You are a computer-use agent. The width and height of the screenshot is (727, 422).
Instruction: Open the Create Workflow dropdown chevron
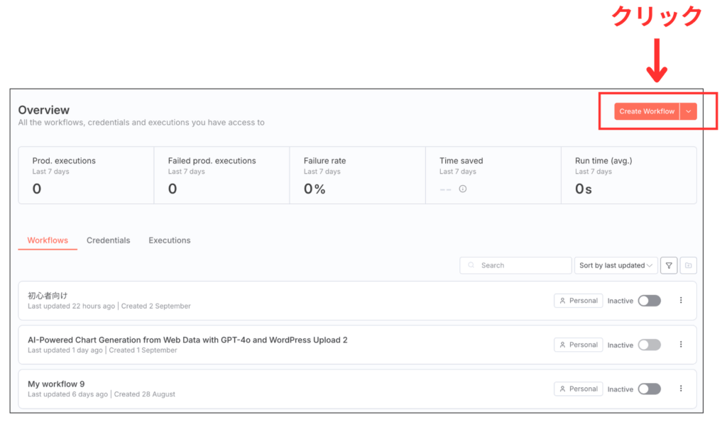coord(687,111)
